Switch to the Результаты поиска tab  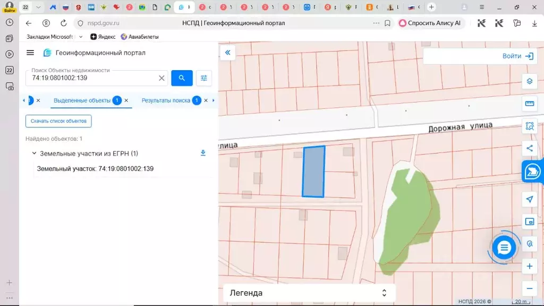pyautogui.click(x=166, y=100)
